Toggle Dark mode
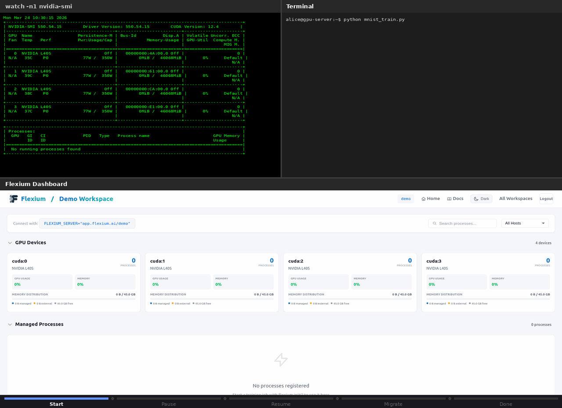The width and height of the screenshot is (562, 408). [481, 199]
